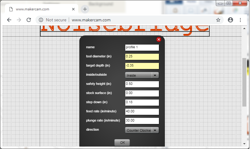This screenshot has height=149, width=250.
Task: Close the profile dialog with red X
Action: click(159, 39)
